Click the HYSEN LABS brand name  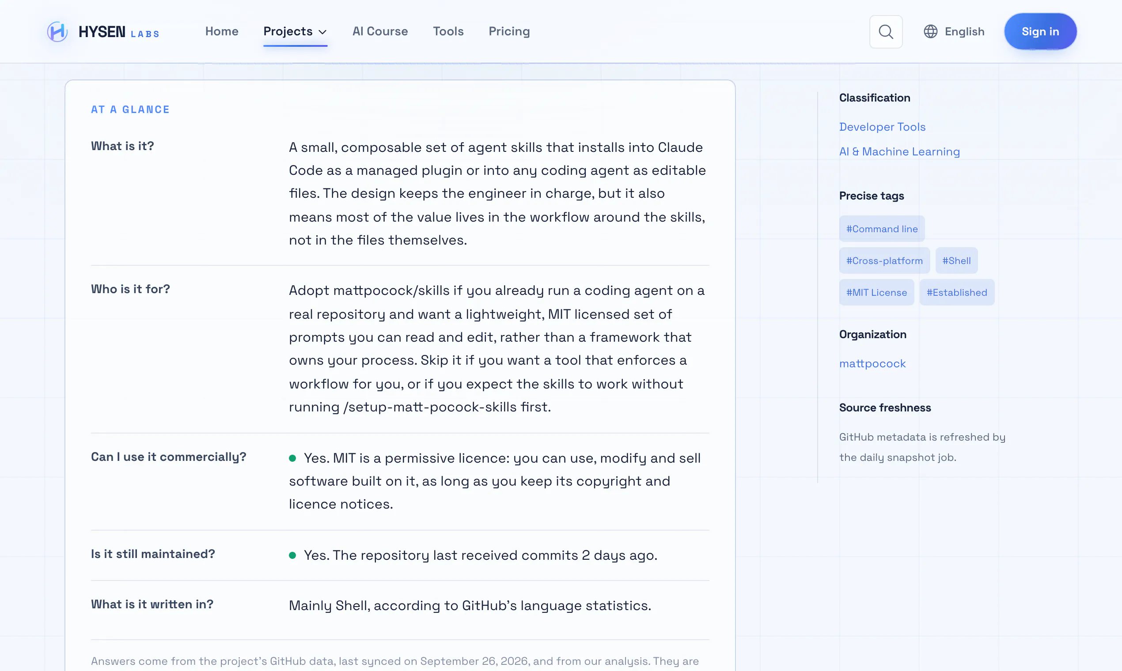coord(118,32)
